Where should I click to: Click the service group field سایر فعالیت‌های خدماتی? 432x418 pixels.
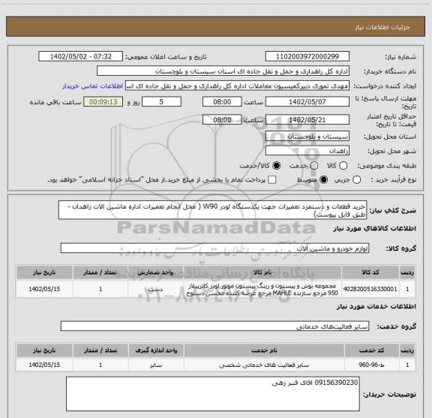click(x=214, y=326)
